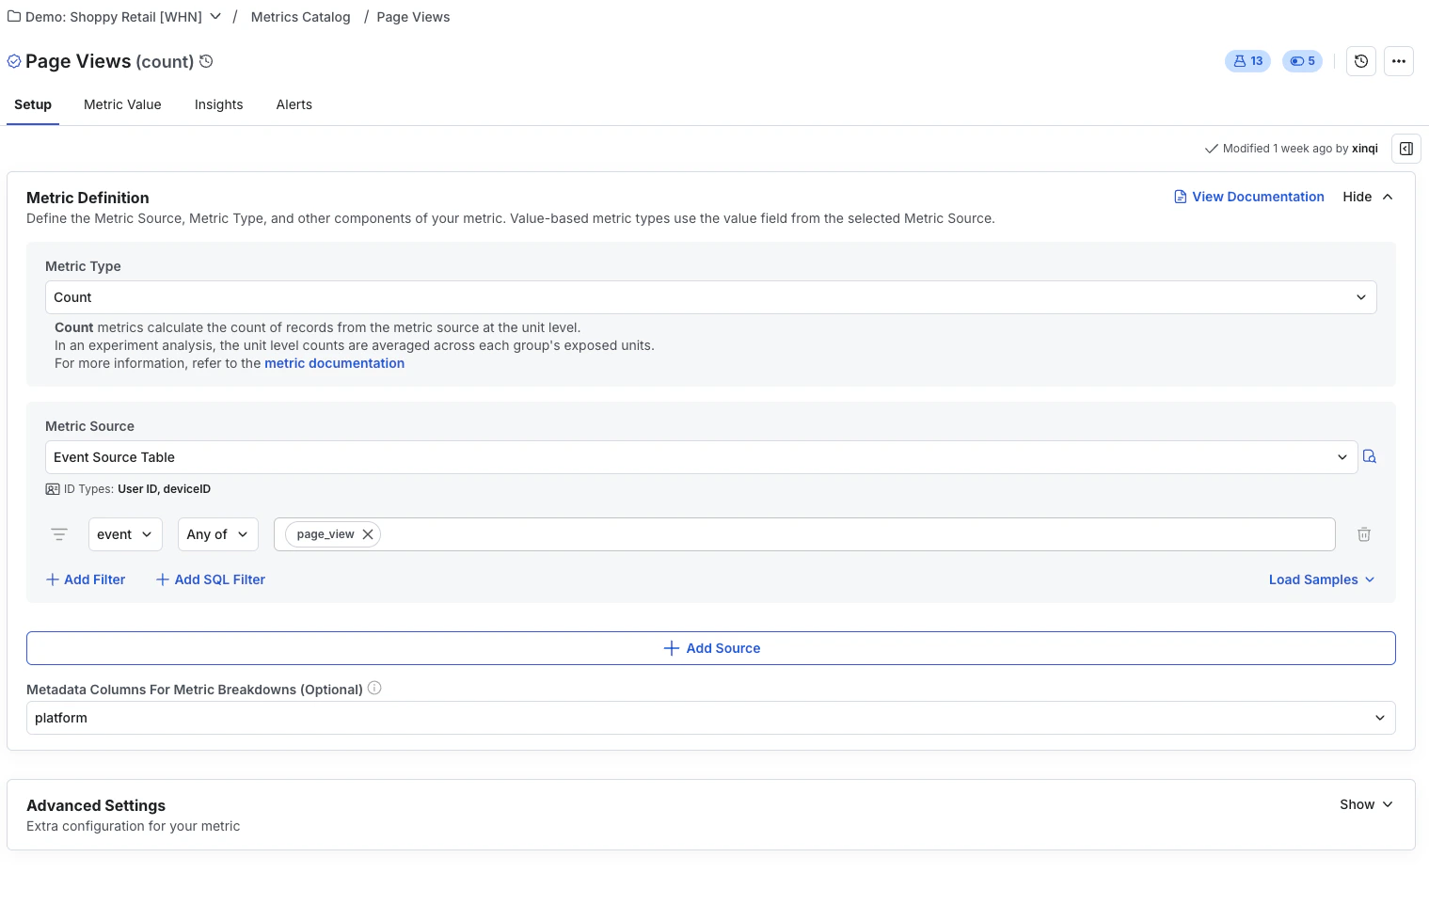
Task: Click the flask badge showing 13 experiments
Action: tap(1247, 60)
